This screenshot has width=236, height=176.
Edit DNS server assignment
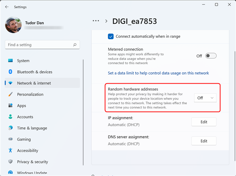point(204,141)
